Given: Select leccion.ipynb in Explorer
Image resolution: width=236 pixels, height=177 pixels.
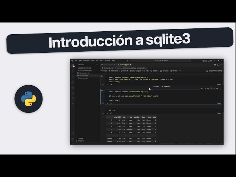Looking at the screenshot, I should pos(88,76).
